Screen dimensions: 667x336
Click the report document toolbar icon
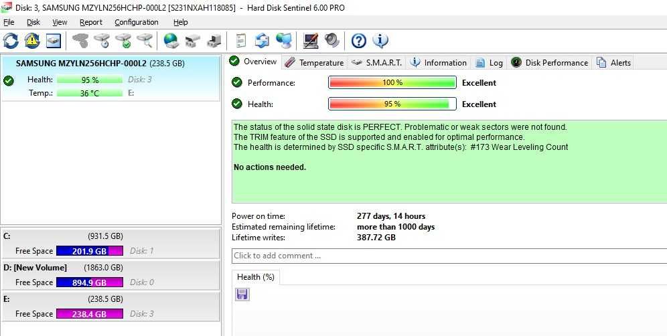pos(241,41)
